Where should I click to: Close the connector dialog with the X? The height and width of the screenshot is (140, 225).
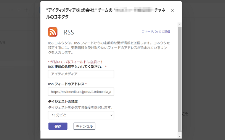pyautogui.click(x=172, y=11)
